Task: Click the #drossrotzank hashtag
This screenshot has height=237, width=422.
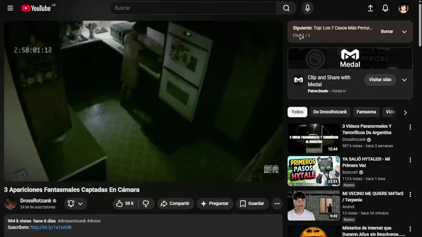Action: pyautogui.click(x=72, y=221)
